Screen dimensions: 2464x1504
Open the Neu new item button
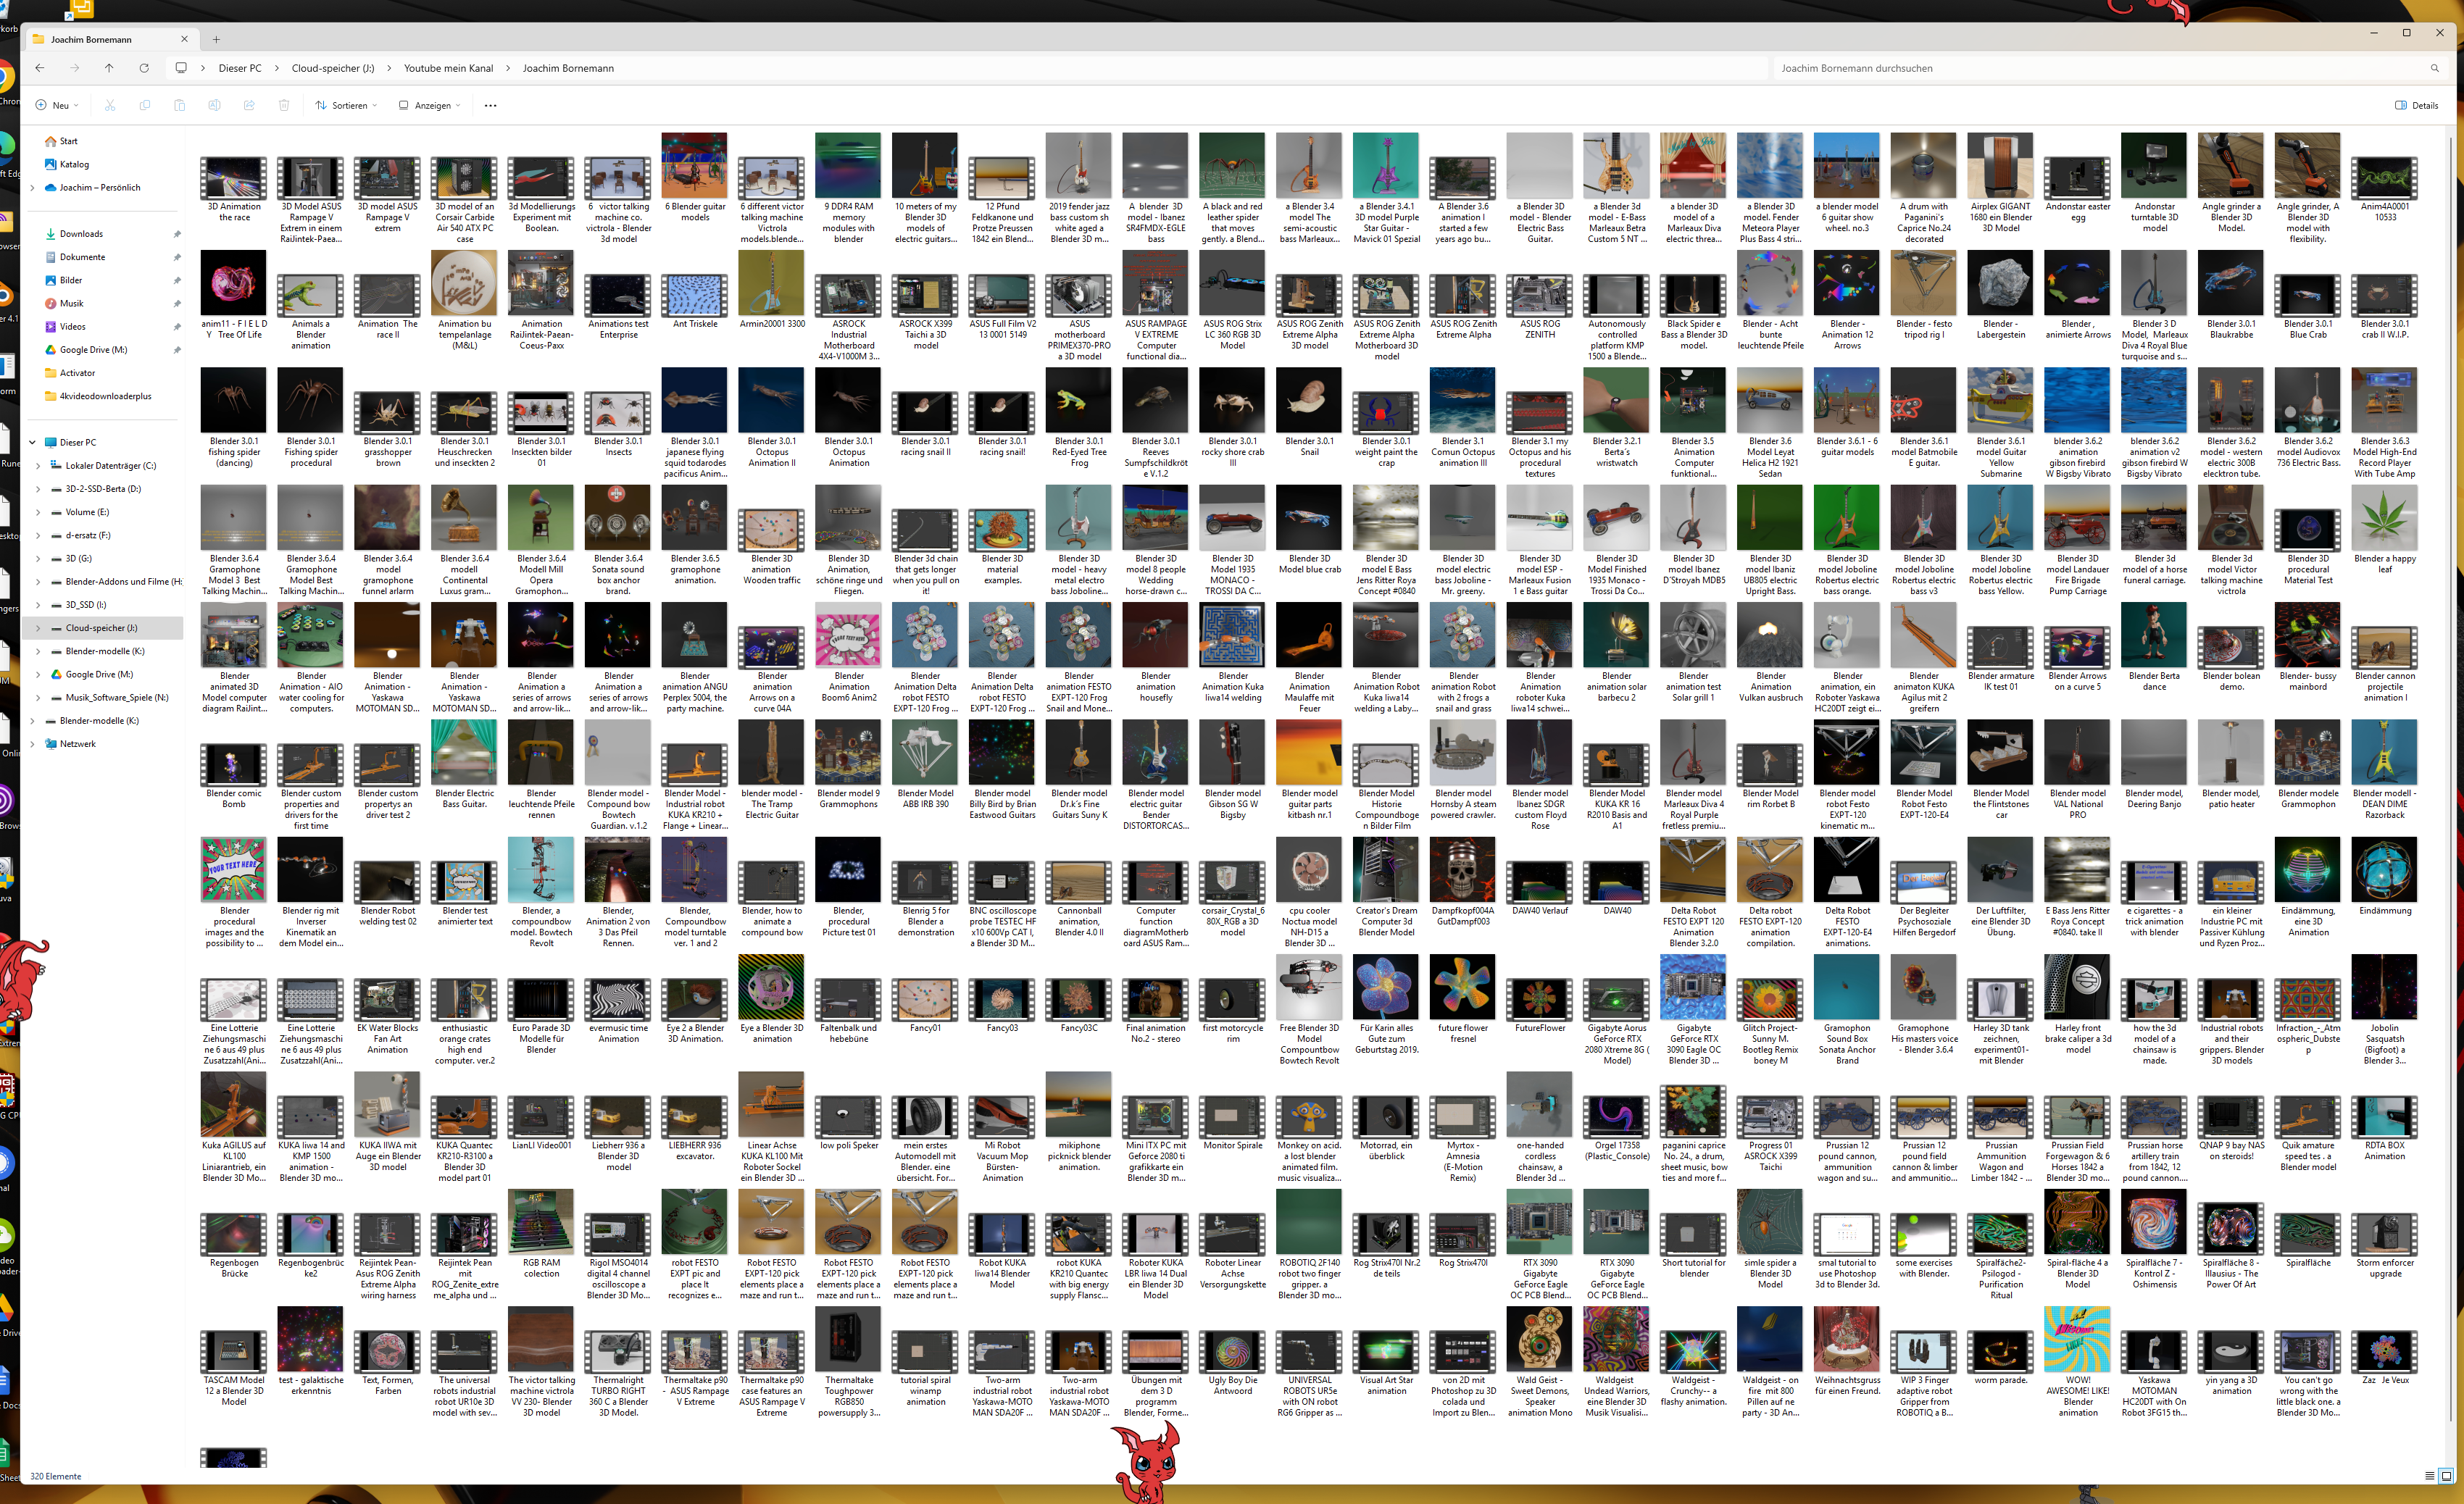56,105
